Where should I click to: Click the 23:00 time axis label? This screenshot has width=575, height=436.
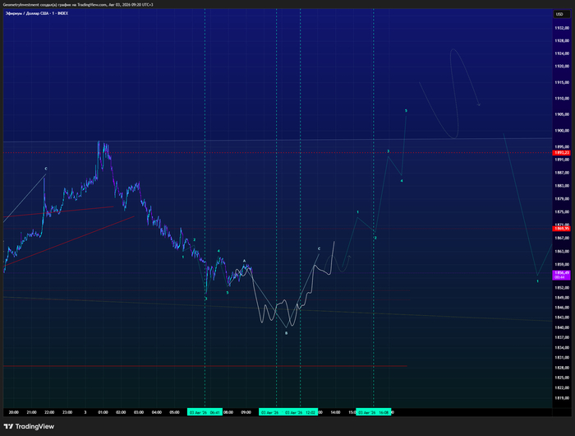(67, 412)
